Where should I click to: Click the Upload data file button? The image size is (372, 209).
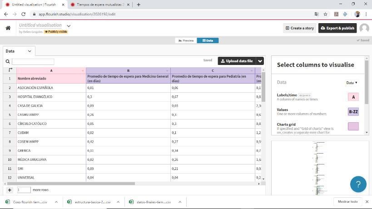pos(237,61)
